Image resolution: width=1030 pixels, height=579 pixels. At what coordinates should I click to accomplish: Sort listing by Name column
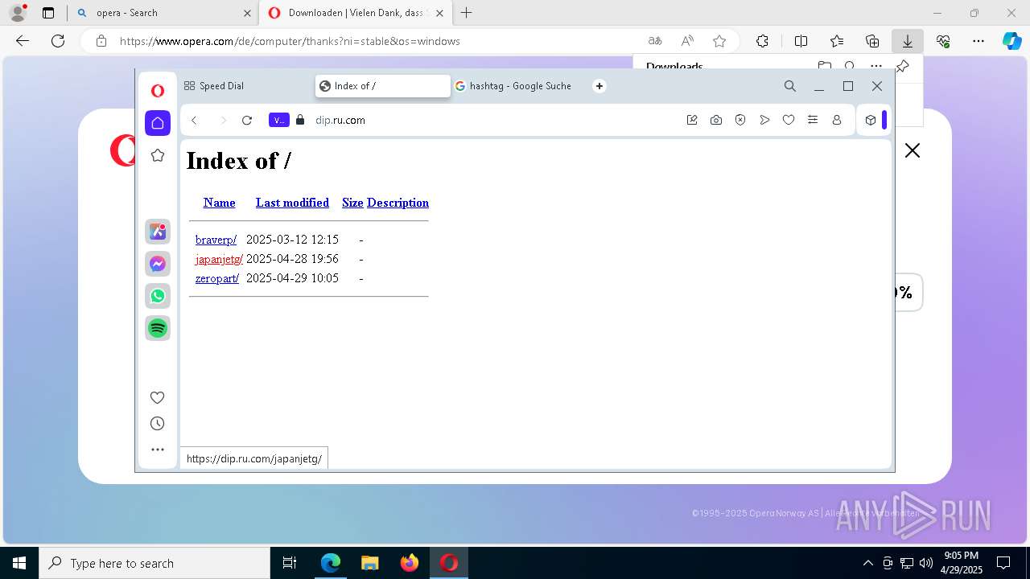point(219,203)
